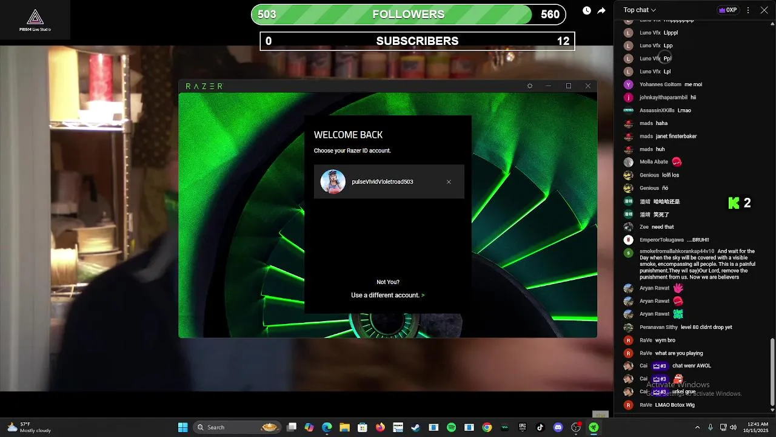Image resolution: width=776 pixels, height=437 pixels.
Task: Expand the Top chat dropdown
Action: coord(640,10)
